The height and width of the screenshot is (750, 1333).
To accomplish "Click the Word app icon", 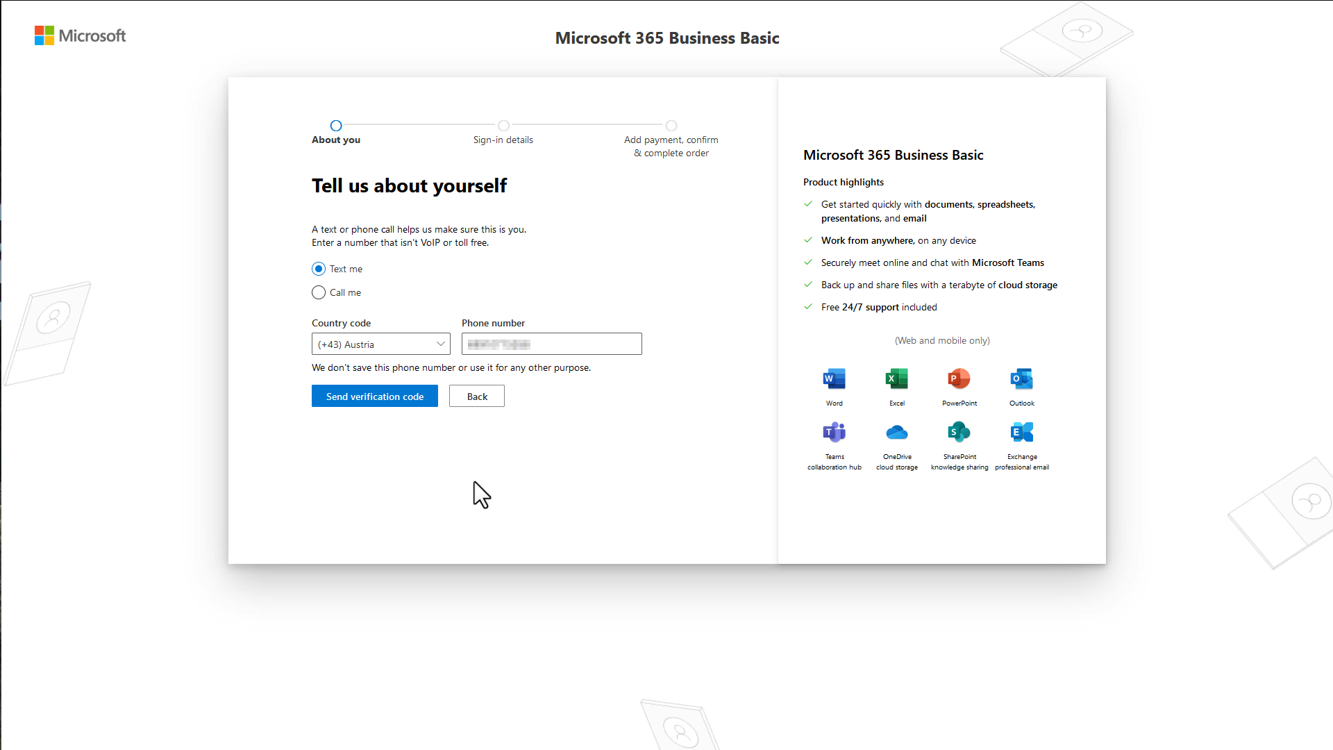I will [x=834, y=378].
